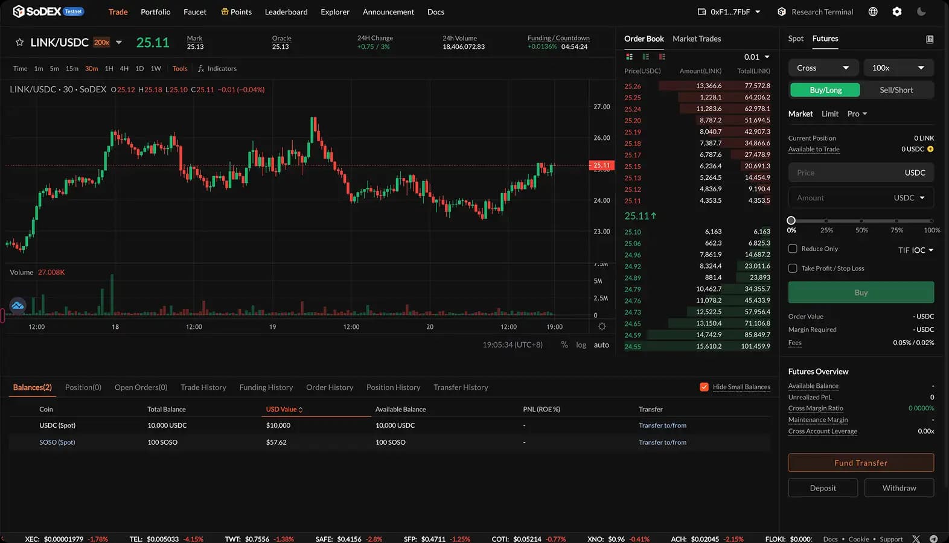Favorite LINK/USDC with the star icon

coord(19,42)
